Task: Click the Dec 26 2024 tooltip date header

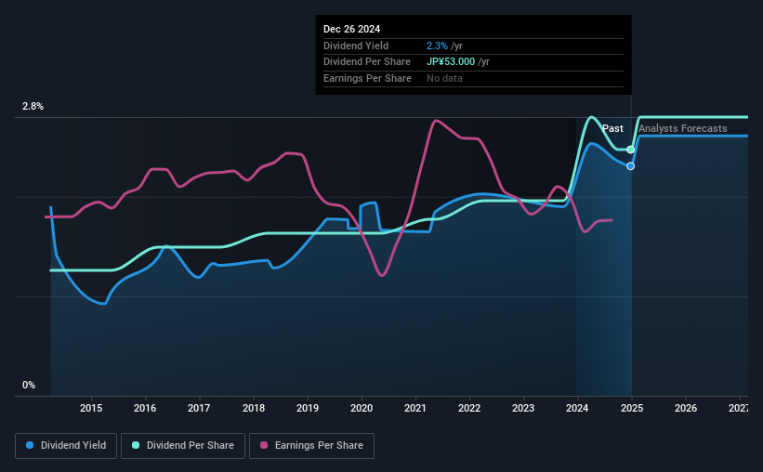Action: 352,29
